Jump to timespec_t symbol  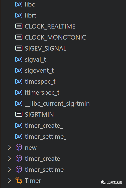click(x=40, y=82)
